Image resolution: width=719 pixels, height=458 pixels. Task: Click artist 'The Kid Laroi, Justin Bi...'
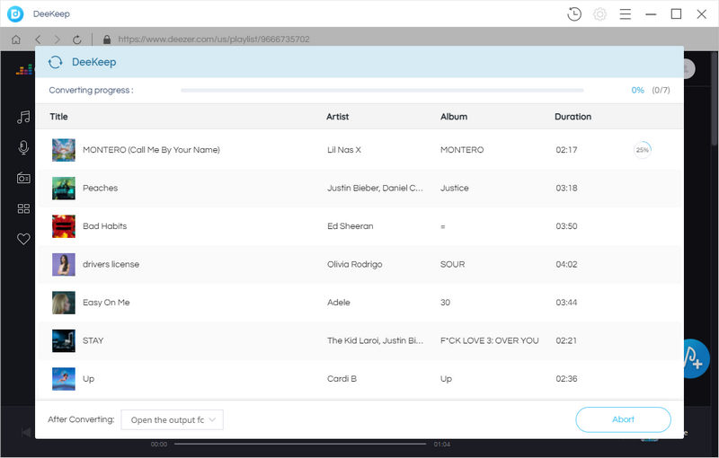point(375,340)
